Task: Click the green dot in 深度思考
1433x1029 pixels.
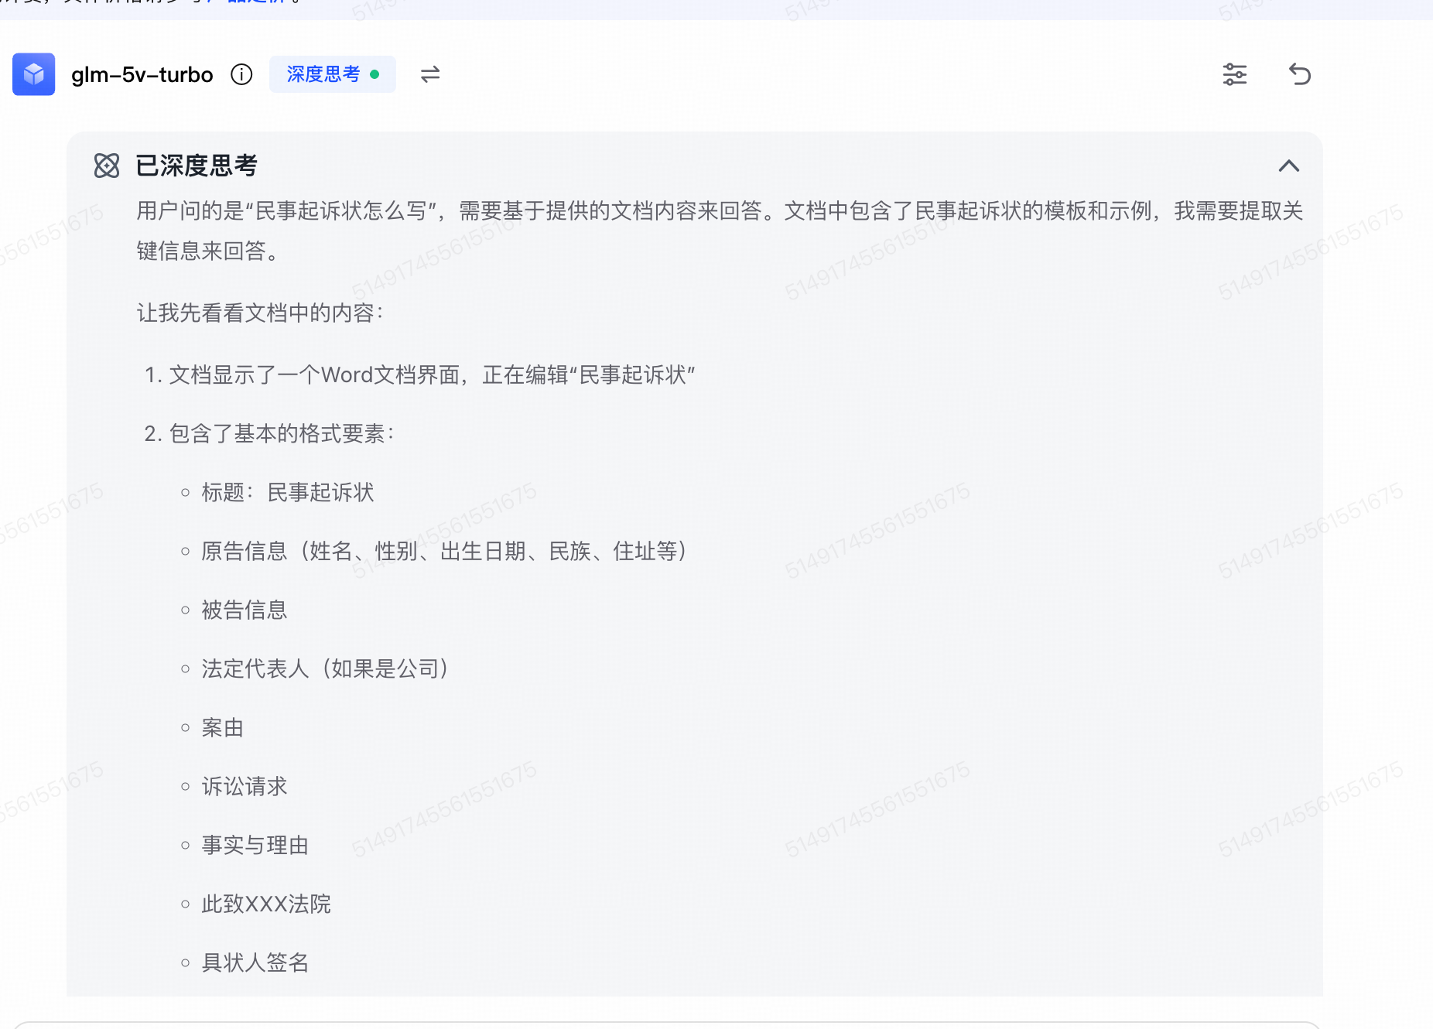Action: (374, 74)
